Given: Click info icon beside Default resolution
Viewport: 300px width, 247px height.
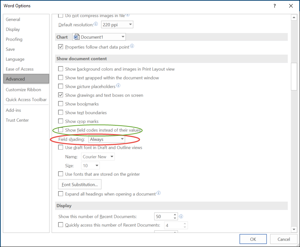Looking at the screenshot, I should 96,24.
